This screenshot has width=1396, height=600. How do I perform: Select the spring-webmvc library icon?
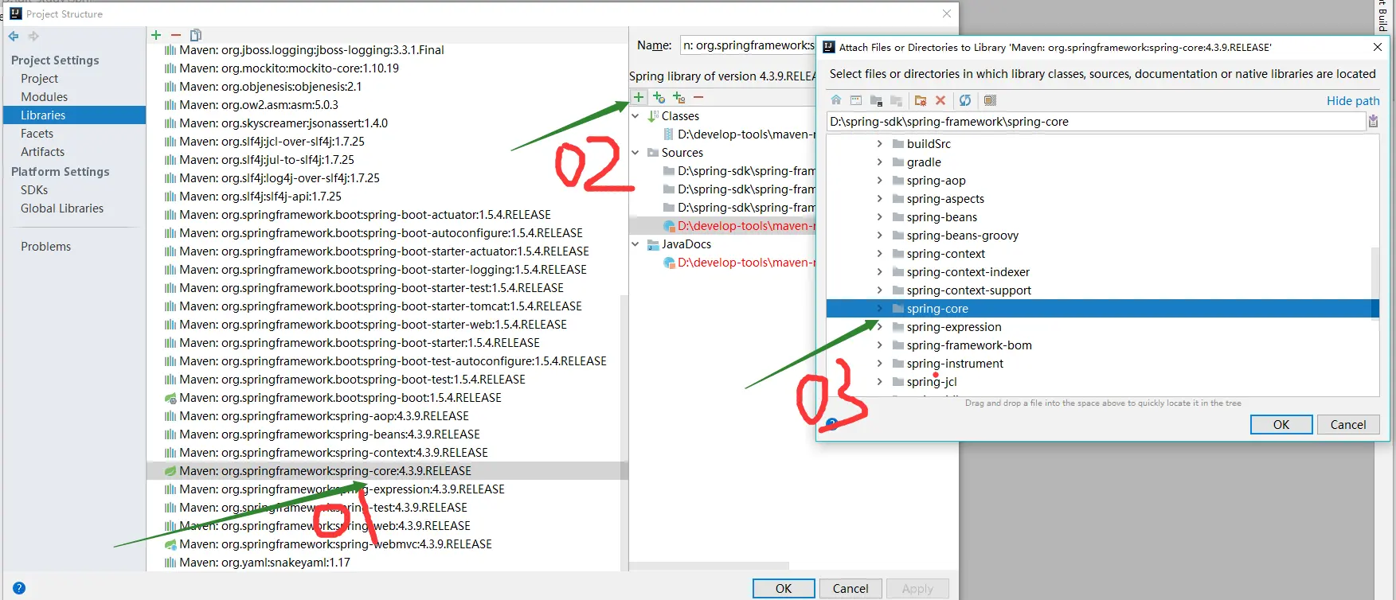pos(170,544)
